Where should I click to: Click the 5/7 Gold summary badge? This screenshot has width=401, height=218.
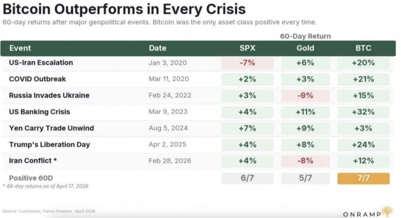(305, 178)
